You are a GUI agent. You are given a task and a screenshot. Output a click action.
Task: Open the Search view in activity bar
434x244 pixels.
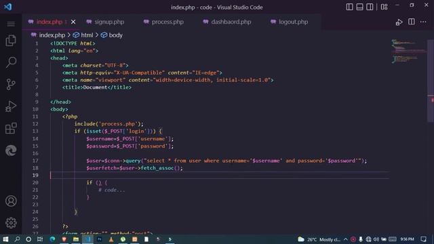[11, 62]
